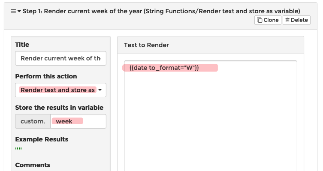Screen dimensions: 323x171
Task: Open the Perform this action dropdown
Action: [x=61, y=90]
